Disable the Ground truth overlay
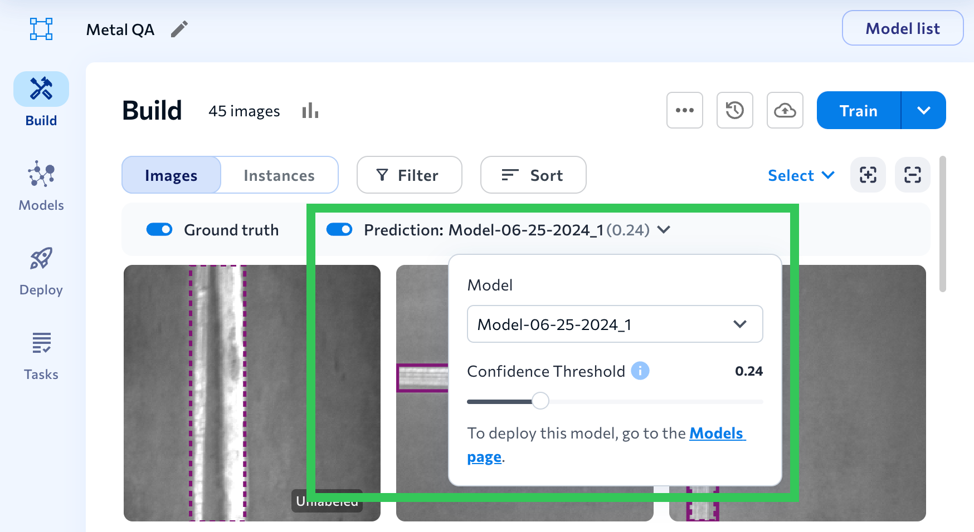This screenshot has height=532, width=974. point(159,229)
